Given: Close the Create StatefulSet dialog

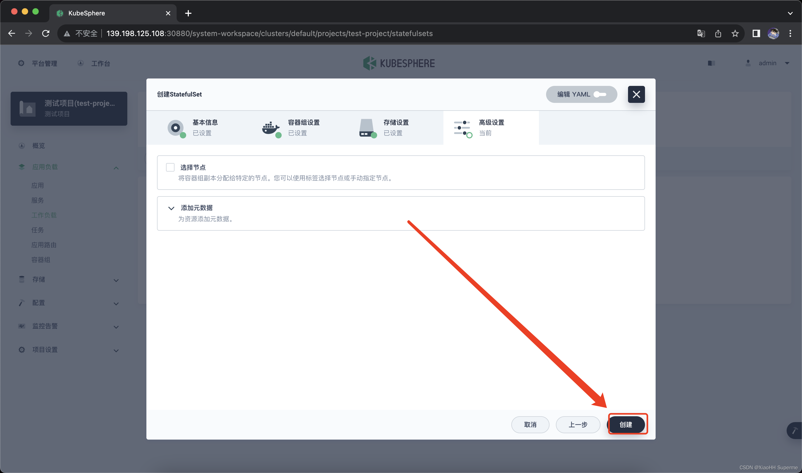Looking at the screenshot, I should point(636,94).
